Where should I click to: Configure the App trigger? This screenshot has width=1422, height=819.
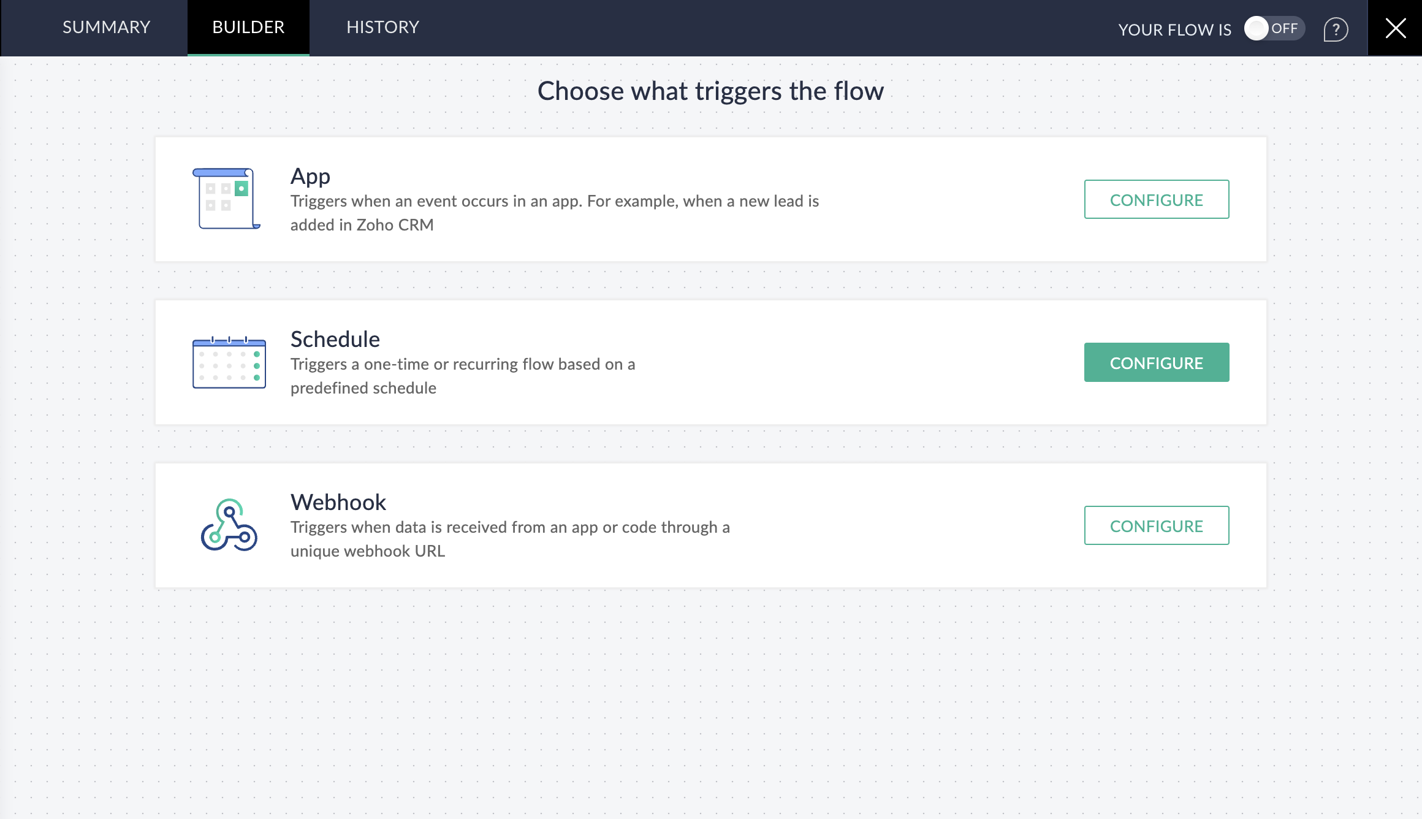(x=1156, y=199)
